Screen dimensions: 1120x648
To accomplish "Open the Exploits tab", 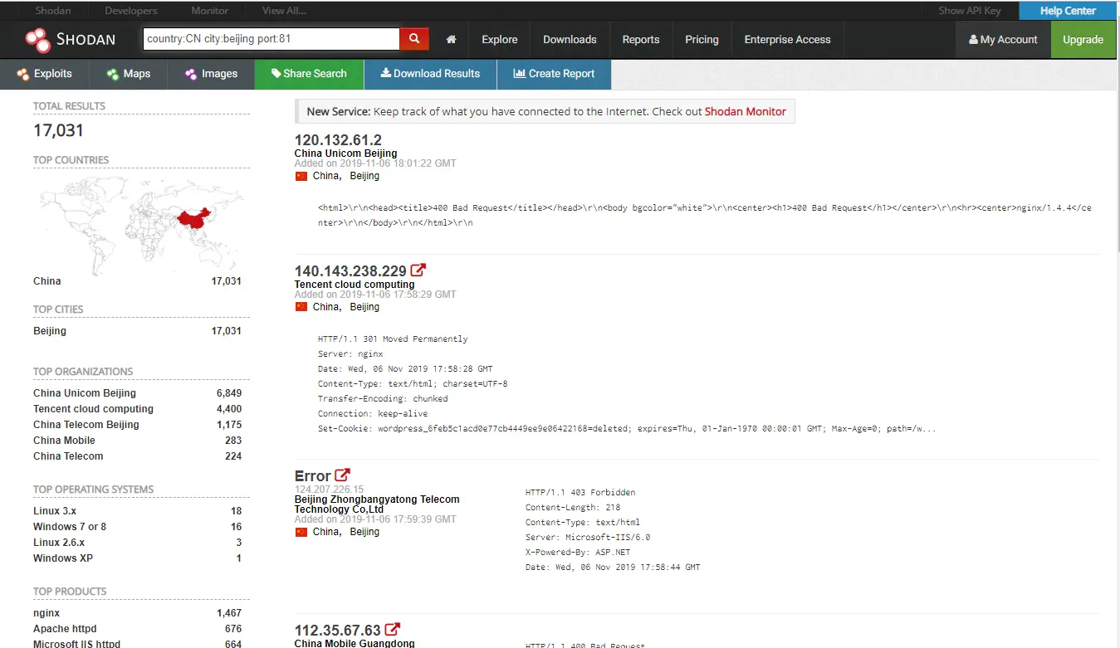I will click(x=45, y=74).
